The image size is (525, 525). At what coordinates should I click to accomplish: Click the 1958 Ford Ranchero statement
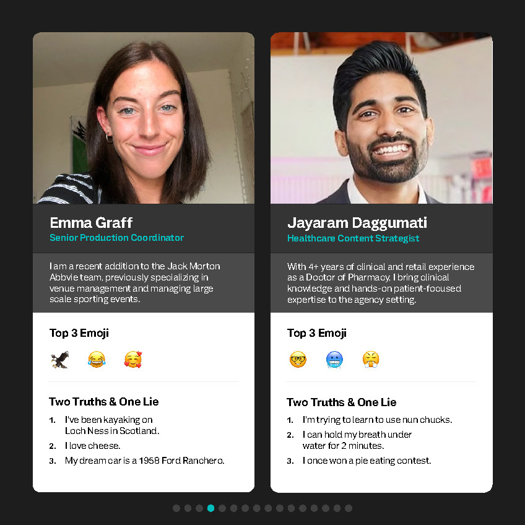click(x=145, y=461)
